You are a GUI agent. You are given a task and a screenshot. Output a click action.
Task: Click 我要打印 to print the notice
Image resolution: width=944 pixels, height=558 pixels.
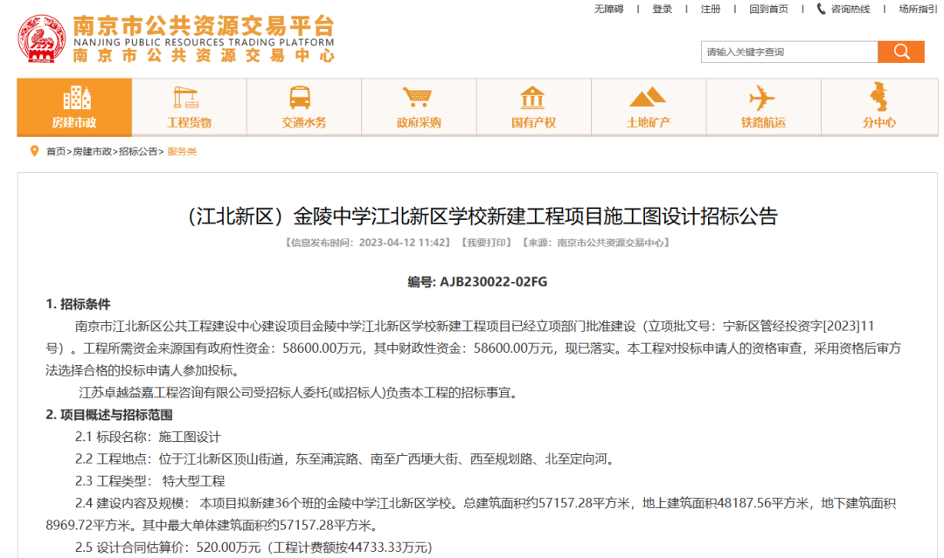click(x=487, y=243)
